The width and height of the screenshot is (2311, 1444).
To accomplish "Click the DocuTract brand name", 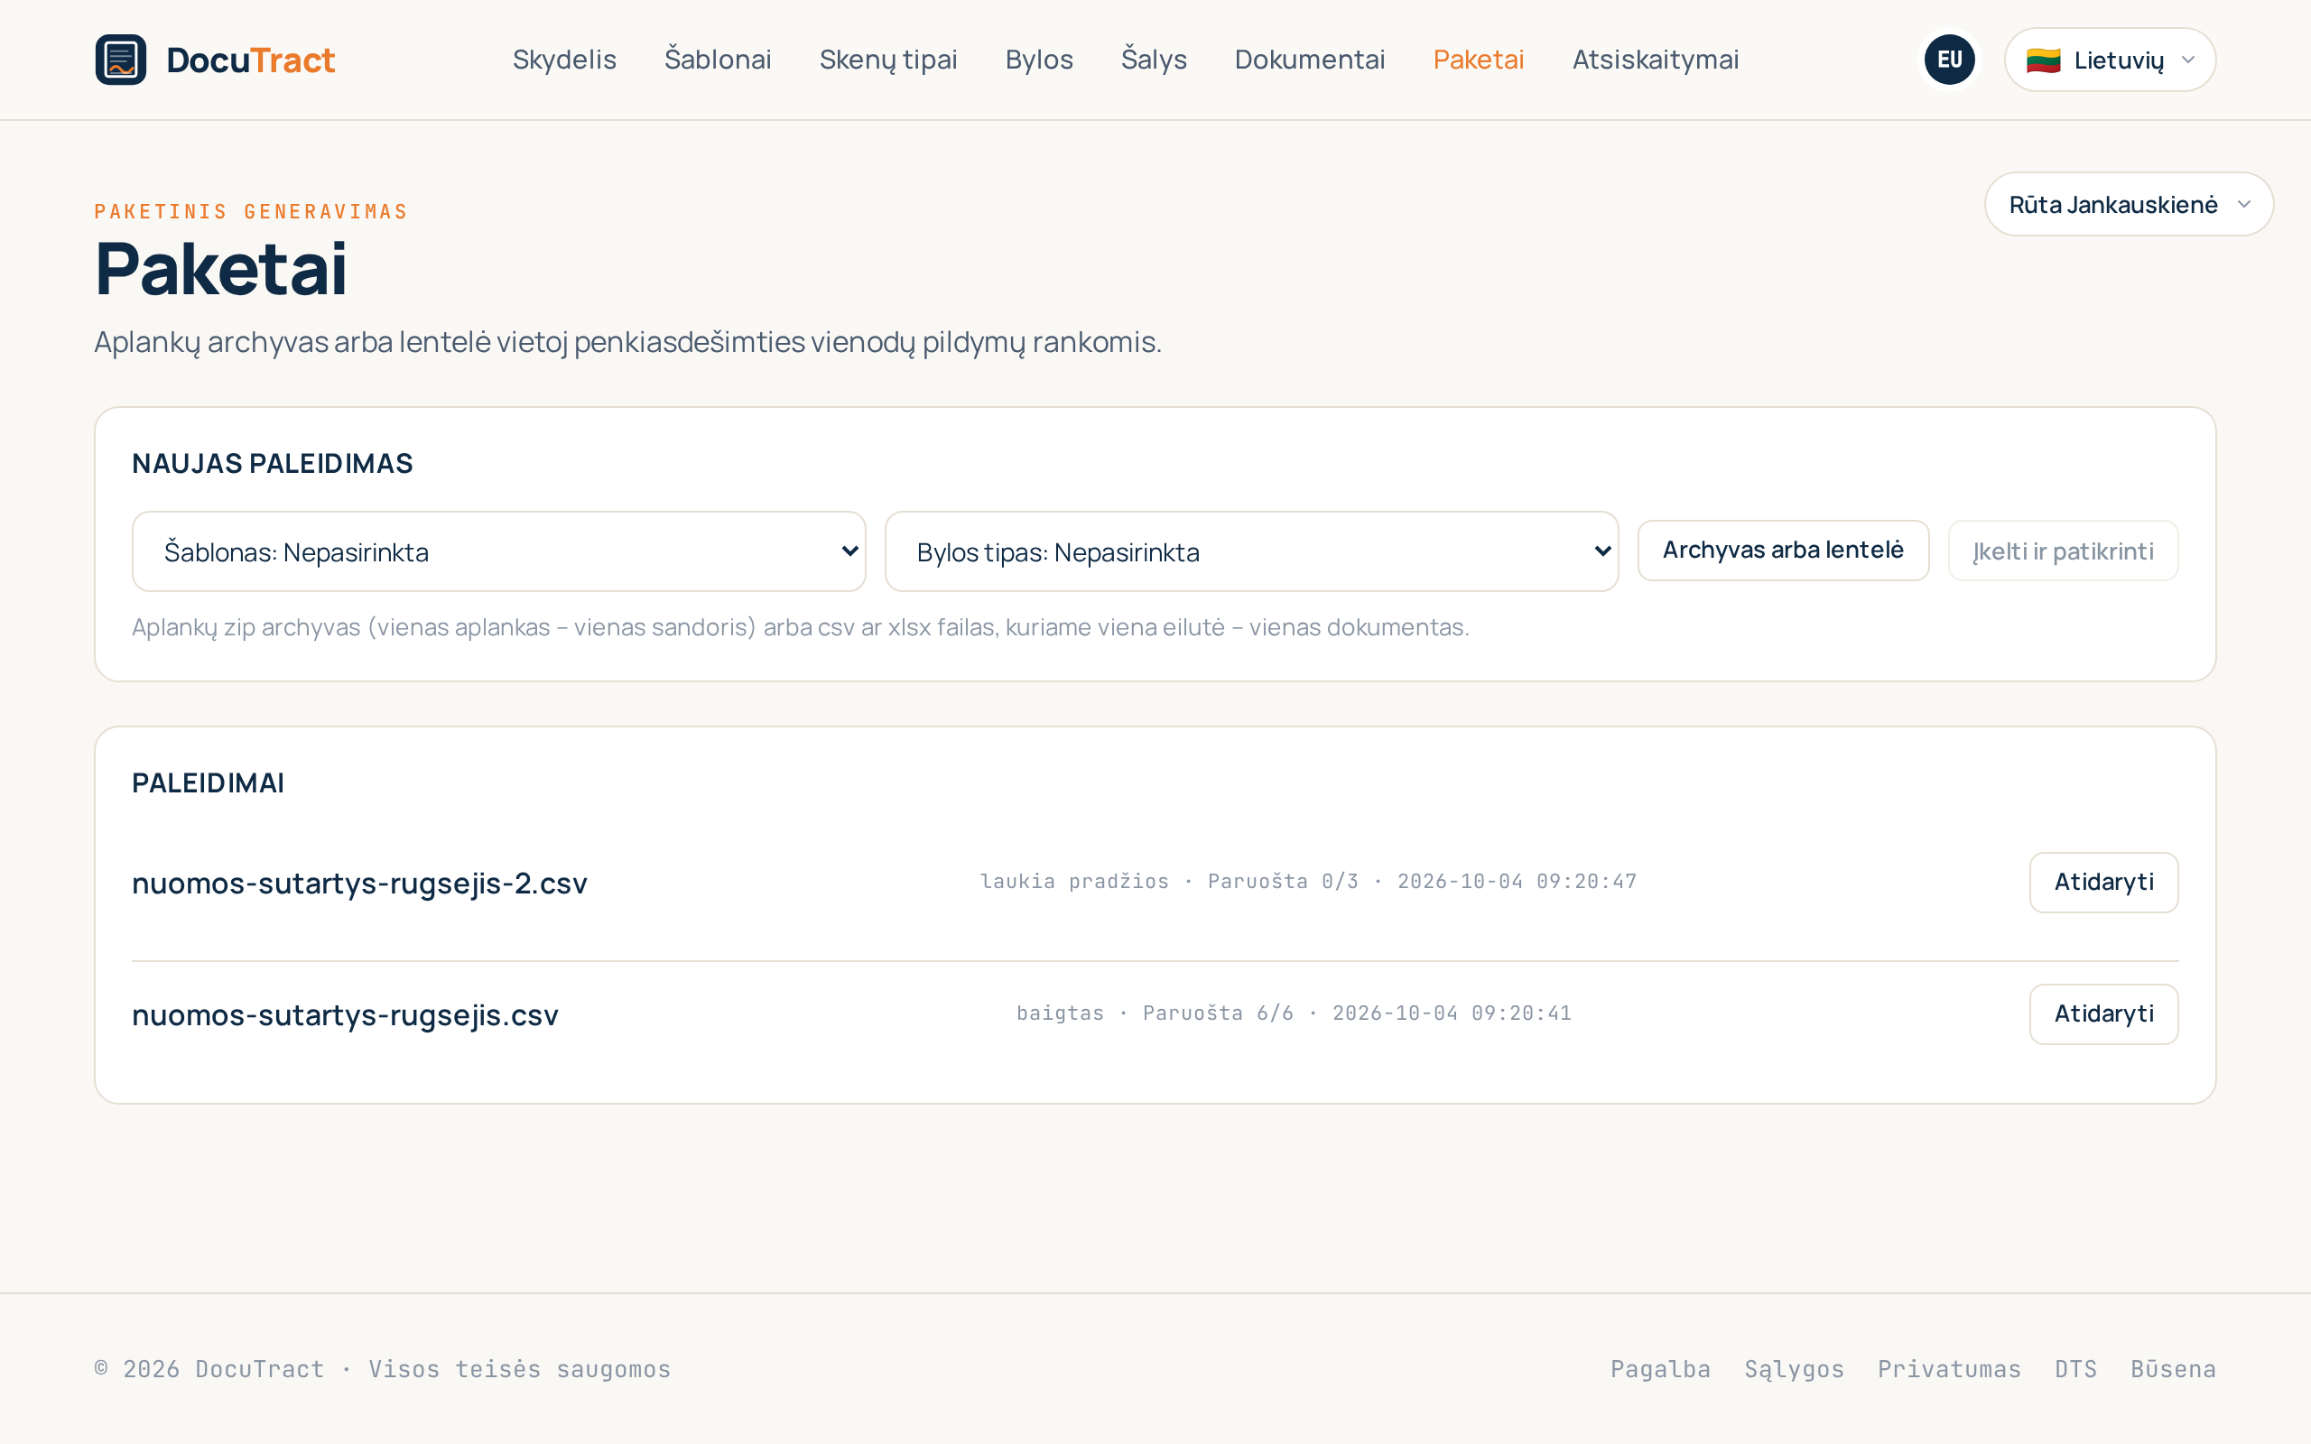I will (x=250, y=60).
